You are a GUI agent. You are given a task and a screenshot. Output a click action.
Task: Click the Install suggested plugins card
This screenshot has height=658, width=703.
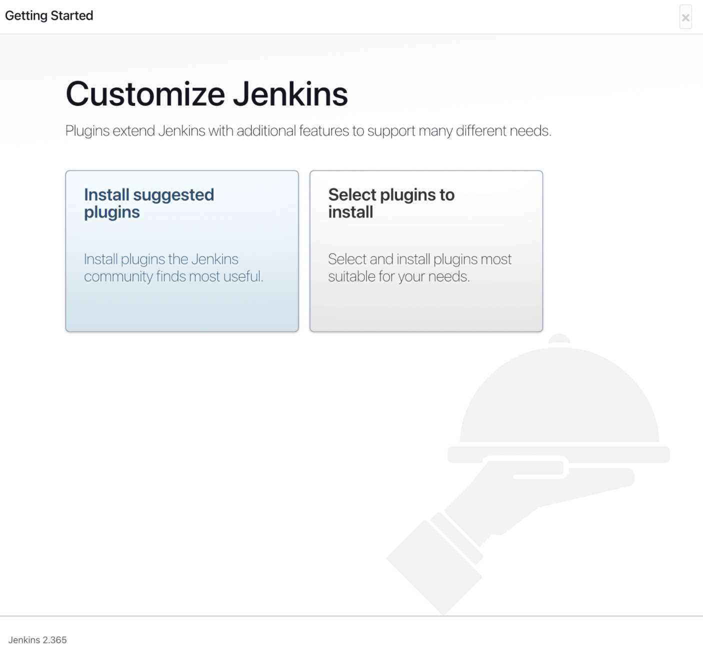click(182, 251)
